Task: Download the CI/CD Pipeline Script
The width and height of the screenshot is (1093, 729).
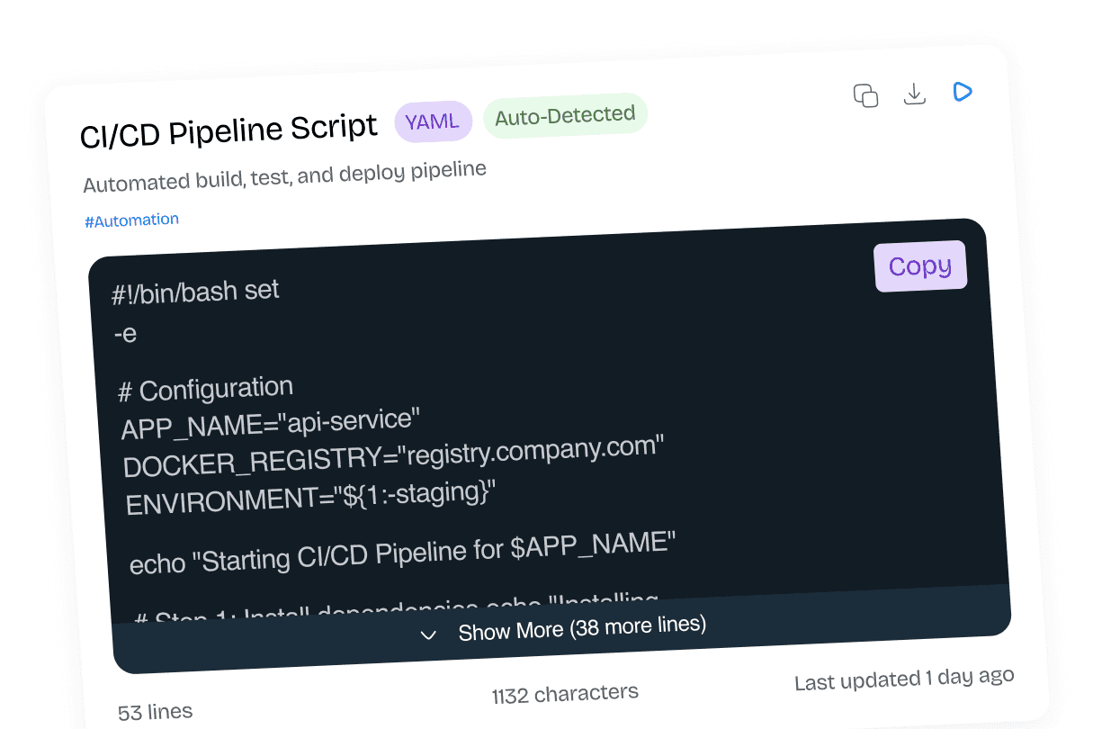Action: click(914, 94)
